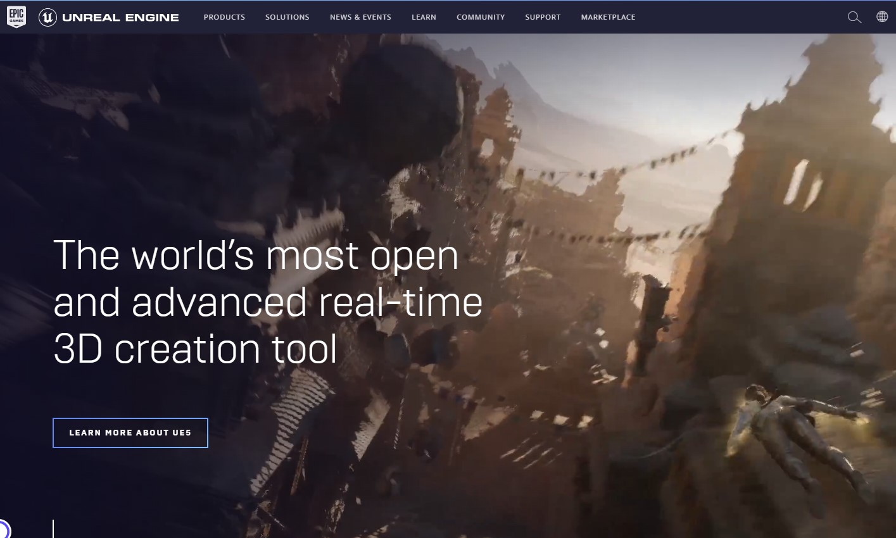Click the white vertical scroll indicator line
The width and height of the screenshot is (896, 538).
pos(53,529)
